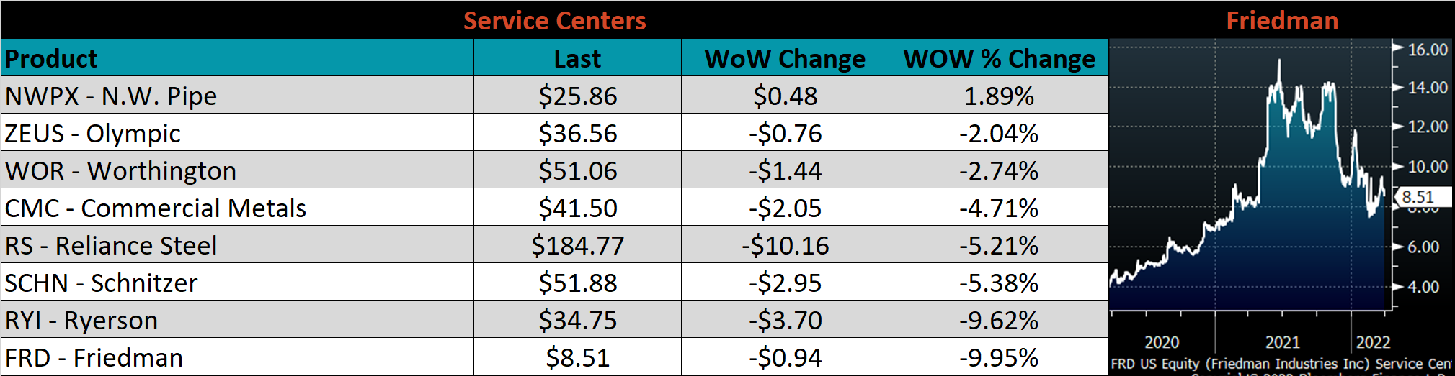The image size is (1455, 376).
Task: Select the NWPX - N.W. Pipe row label
Action: tap(111, 96)
